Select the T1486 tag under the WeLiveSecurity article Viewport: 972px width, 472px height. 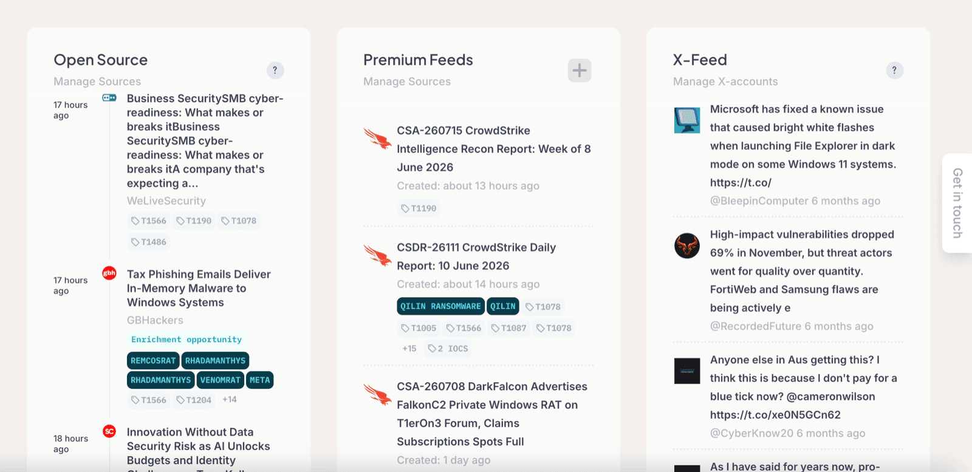pos(149,242)
